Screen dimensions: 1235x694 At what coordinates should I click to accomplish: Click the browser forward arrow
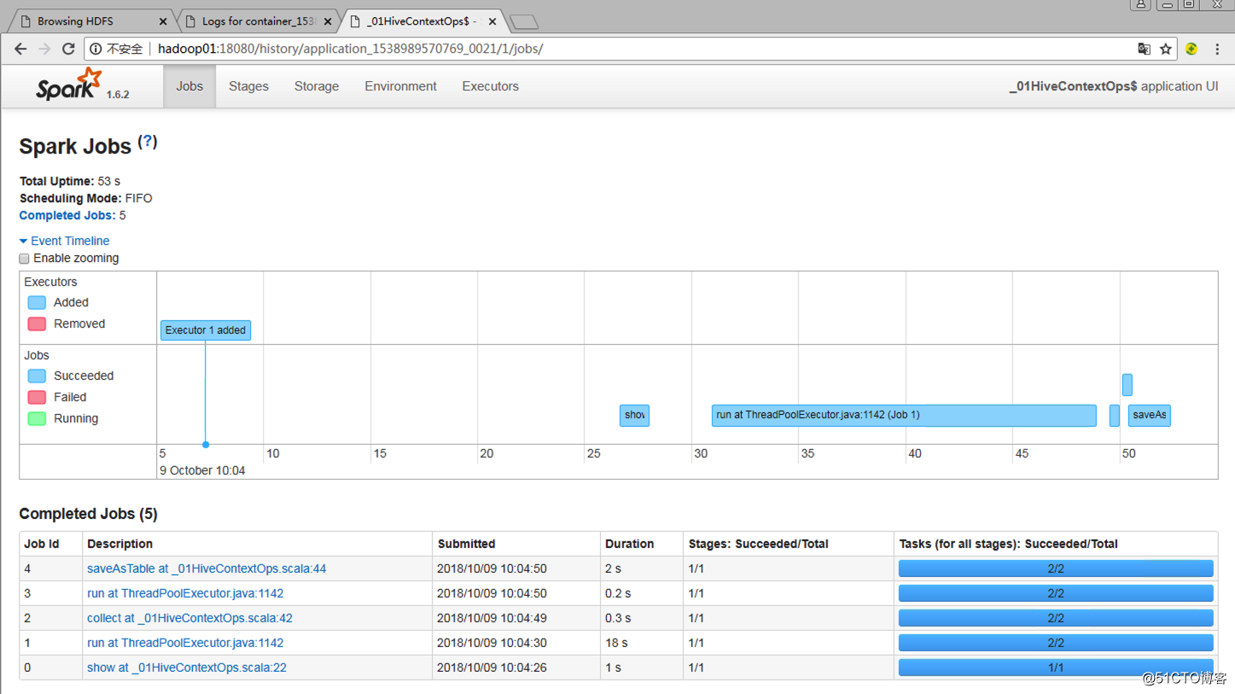tap(44, 49)
